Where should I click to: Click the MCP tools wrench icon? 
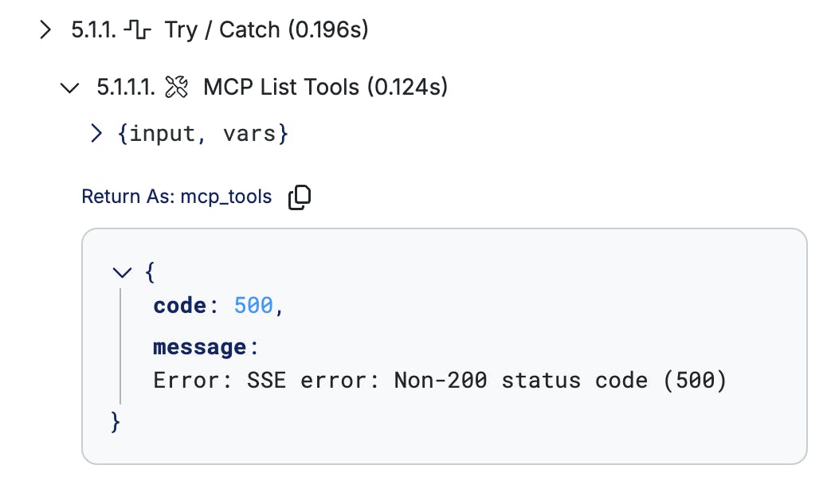point(176,87)
